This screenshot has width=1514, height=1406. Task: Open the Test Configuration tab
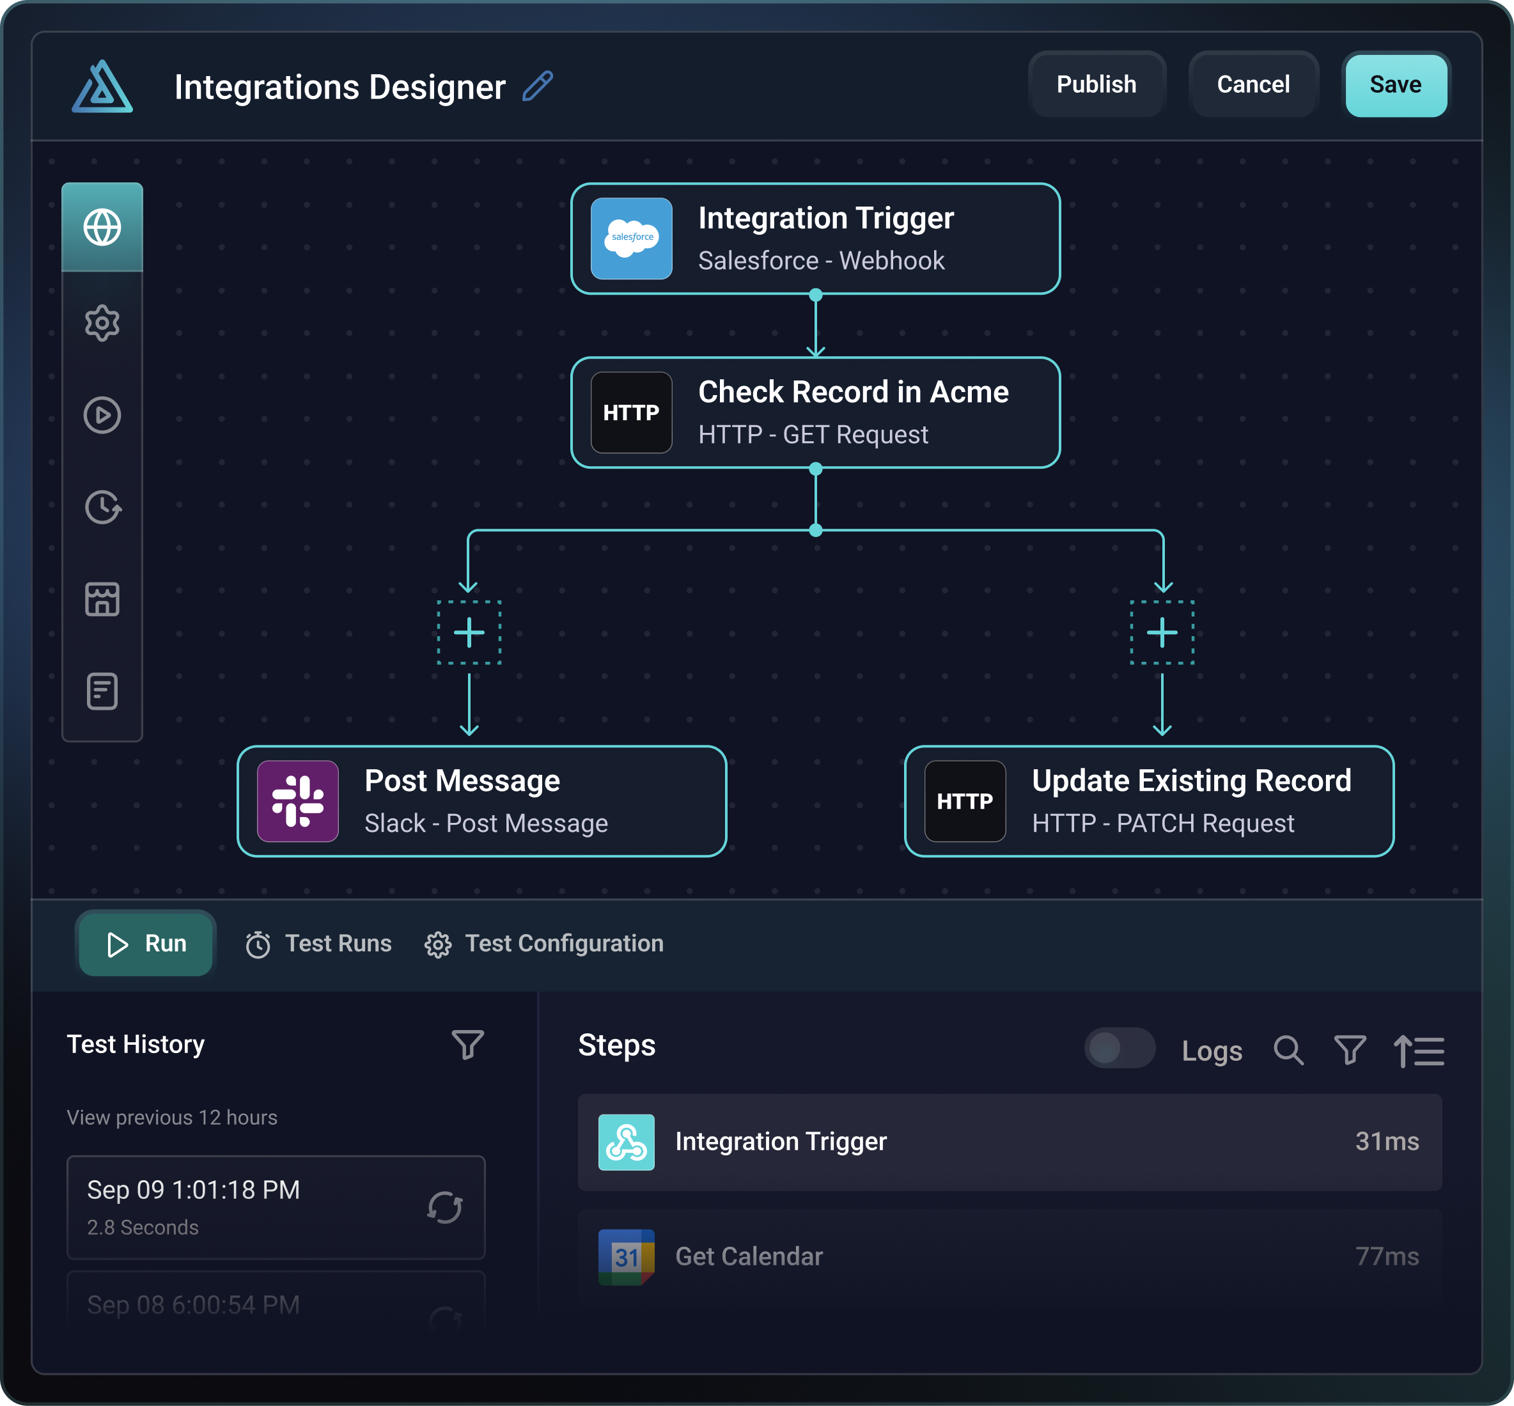[544, 944]
